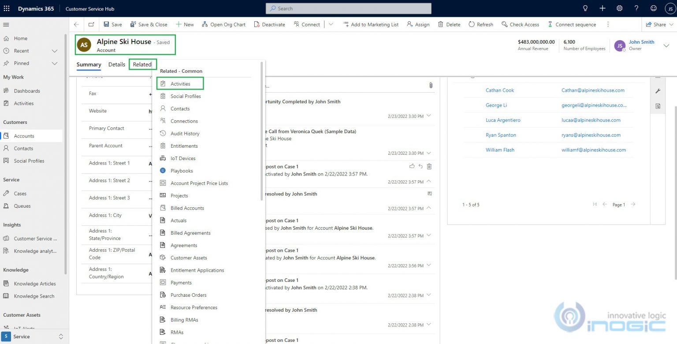Like the post on Case 1

point(412,166)
